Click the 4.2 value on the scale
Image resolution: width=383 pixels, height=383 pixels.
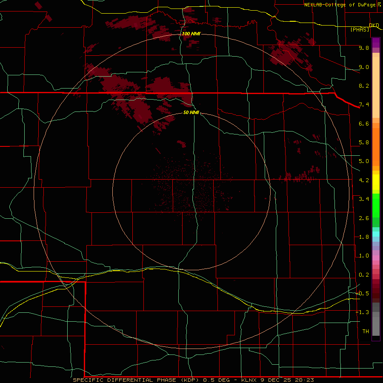364,180
